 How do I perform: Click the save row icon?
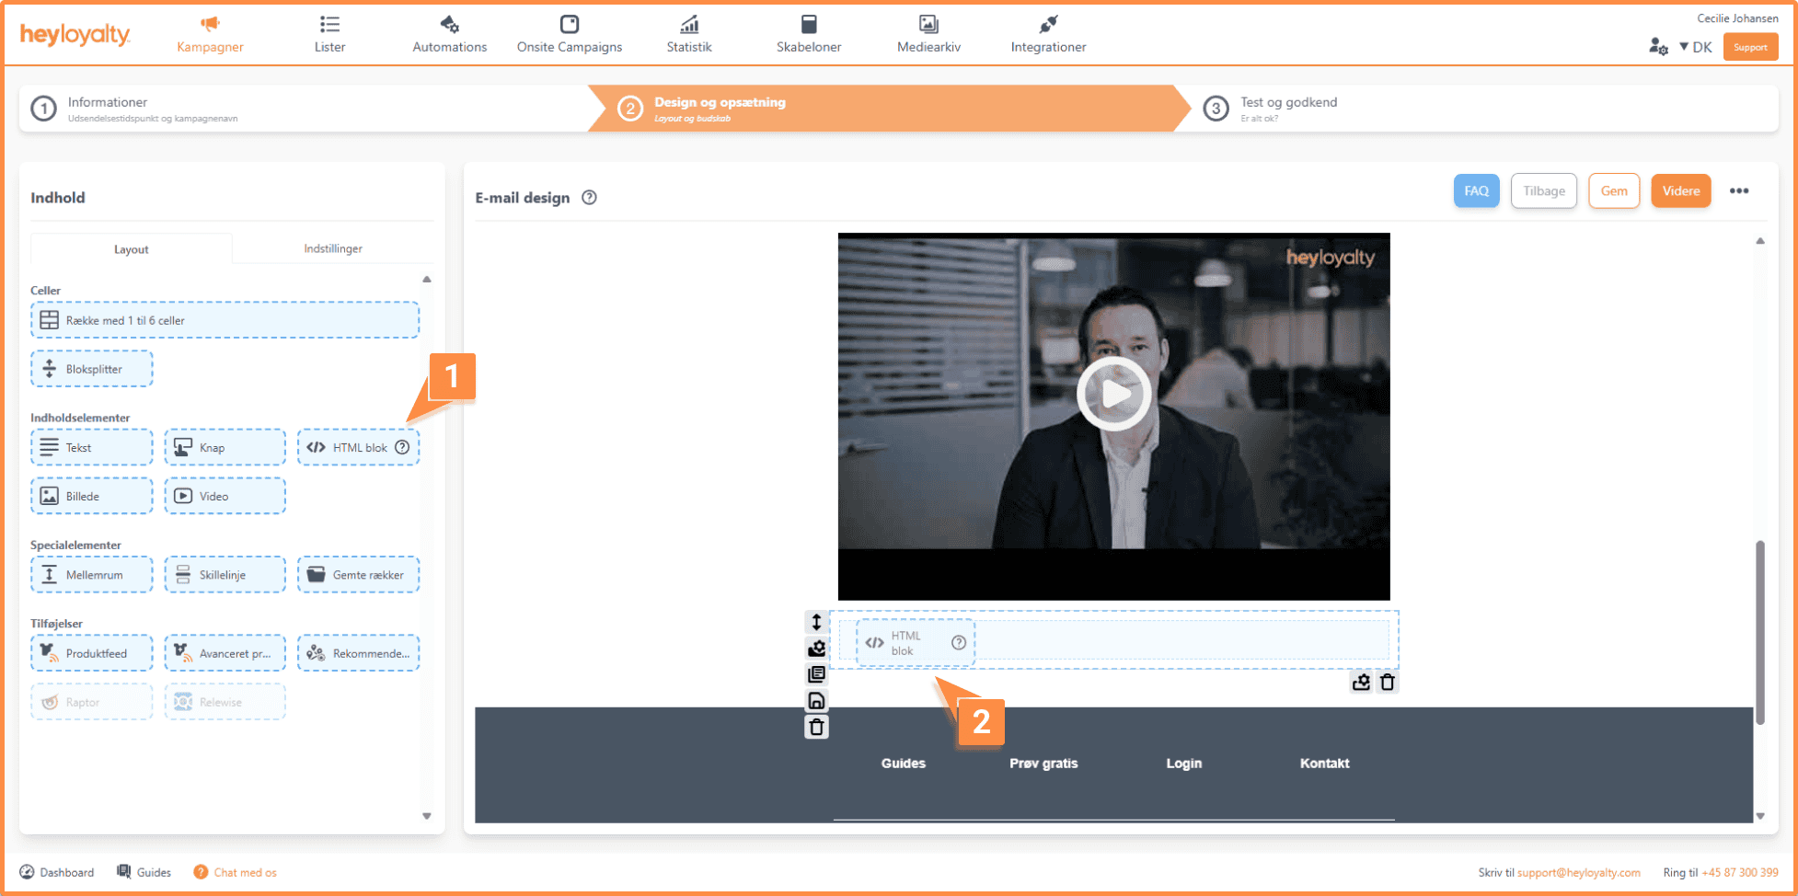[x=816, y=701]
